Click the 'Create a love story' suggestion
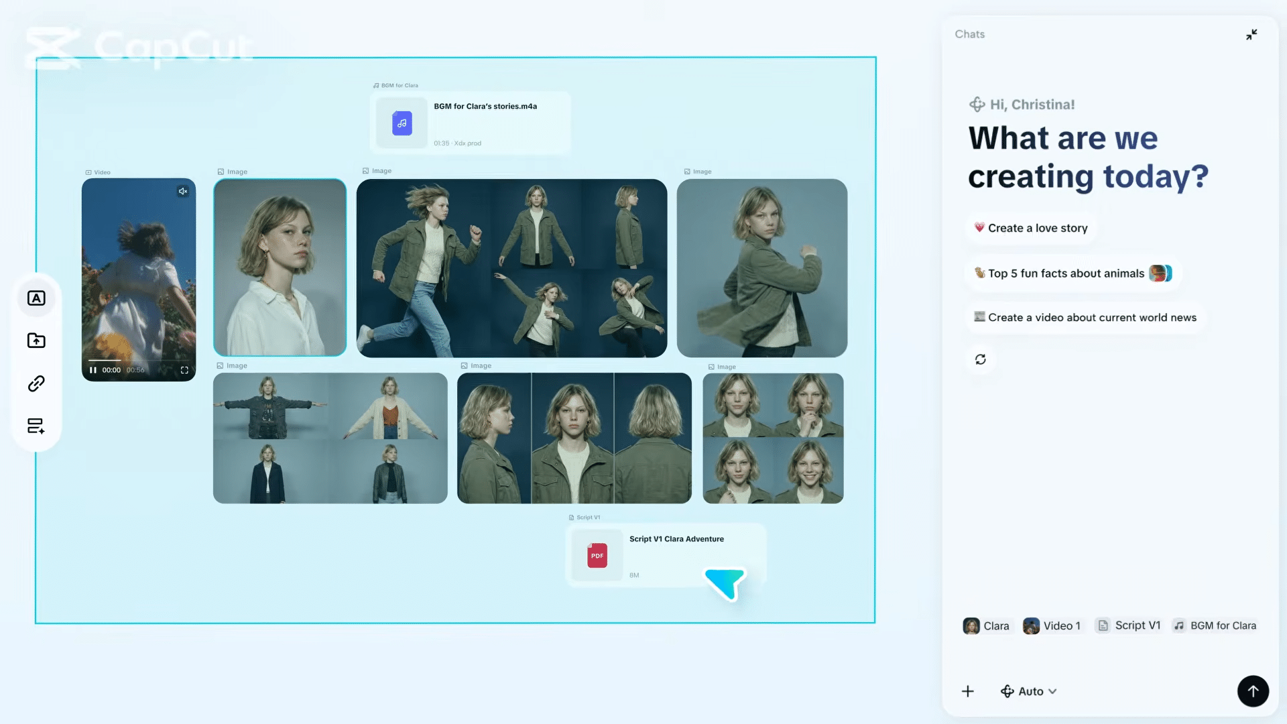This screenshot has width=1287, height=724. tap(1030, 228)
